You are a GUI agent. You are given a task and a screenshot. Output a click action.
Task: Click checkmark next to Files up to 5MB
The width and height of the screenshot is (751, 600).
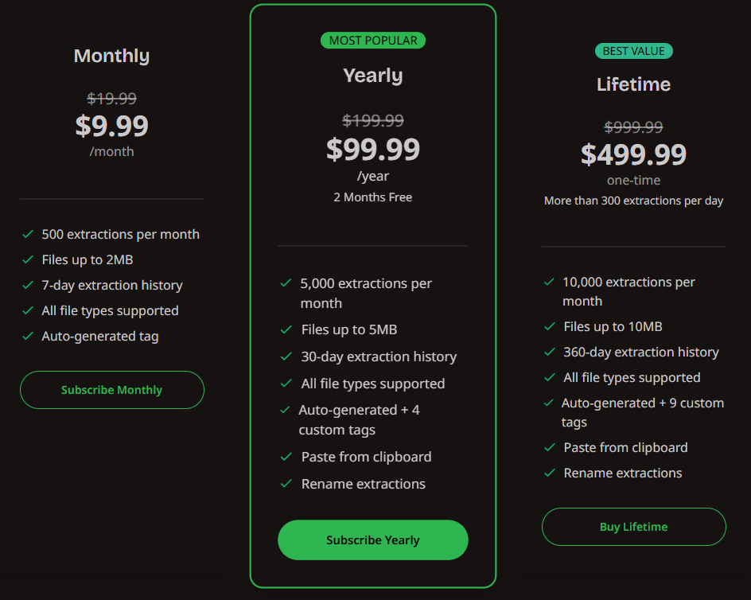(x=286, y=329)
